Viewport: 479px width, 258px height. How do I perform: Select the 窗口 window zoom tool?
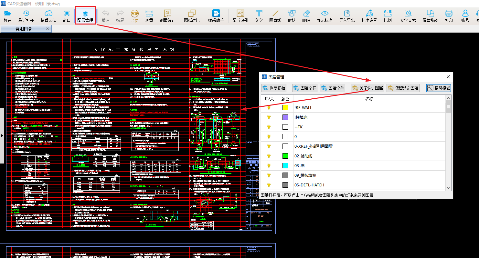[x=67, y=16]
